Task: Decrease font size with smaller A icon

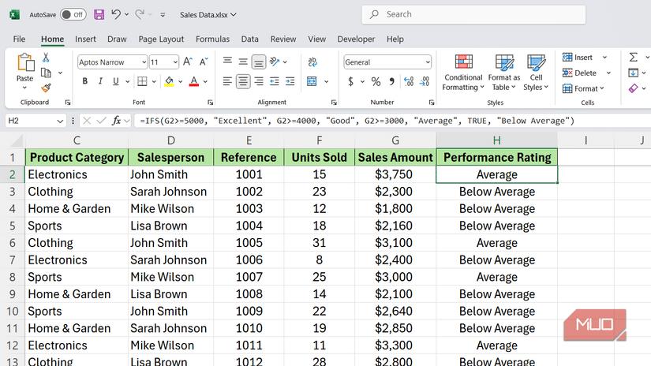Action: pos(204,62)
